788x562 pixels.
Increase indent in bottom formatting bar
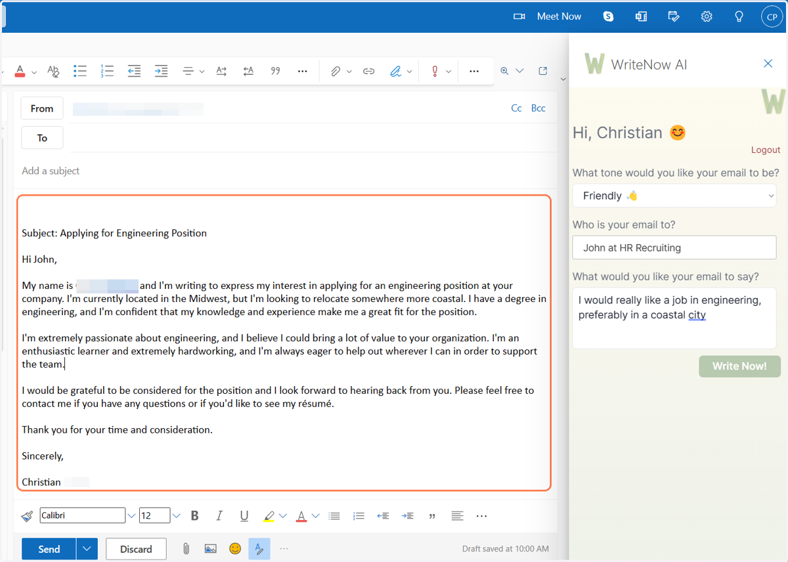coord(408,516)
